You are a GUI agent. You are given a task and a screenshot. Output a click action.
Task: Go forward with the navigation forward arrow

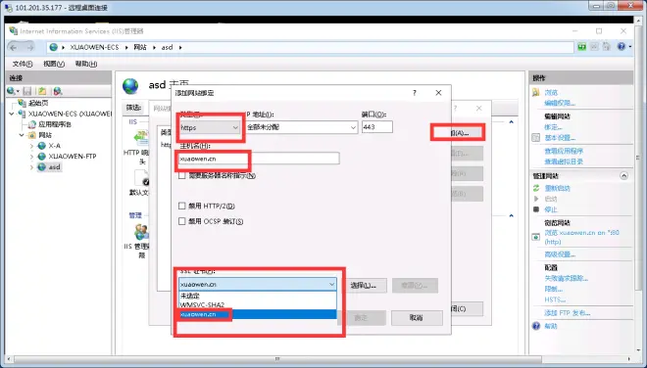[x=29, y=47]
